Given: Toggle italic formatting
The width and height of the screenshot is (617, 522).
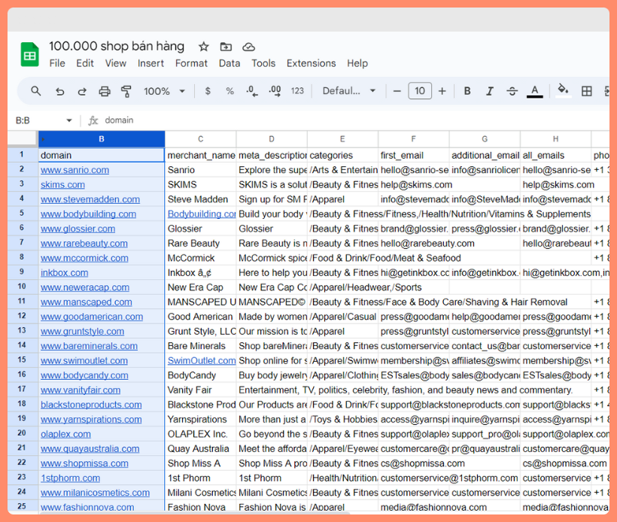Looking at the screenshot, I should [490, 91].
